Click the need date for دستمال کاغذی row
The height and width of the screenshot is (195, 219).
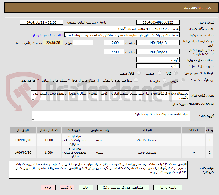tap(23, 140)
